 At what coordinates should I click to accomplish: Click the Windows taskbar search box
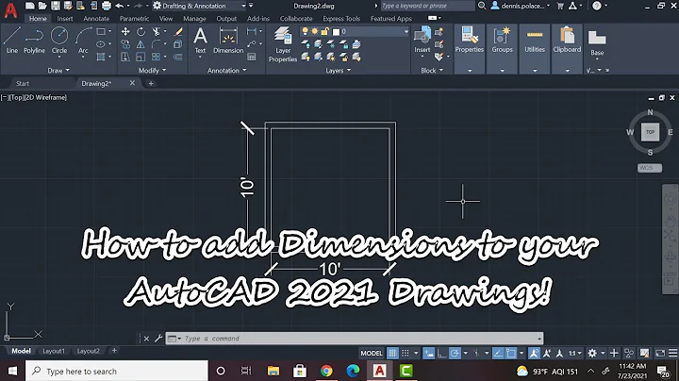coord(117,371)
